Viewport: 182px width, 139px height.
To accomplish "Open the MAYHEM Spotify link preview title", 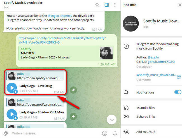I will click(28, 53).
